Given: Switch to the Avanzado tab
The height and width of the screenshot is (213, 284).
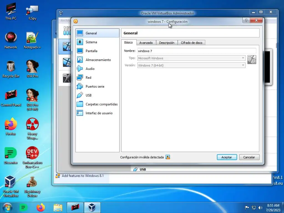Looking at the screenshot, I should pyautogui.click(x=146, y=43).
